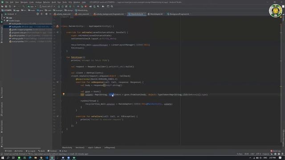Select local.properties in tree
The image size is (285, 160).
(31, 41)
